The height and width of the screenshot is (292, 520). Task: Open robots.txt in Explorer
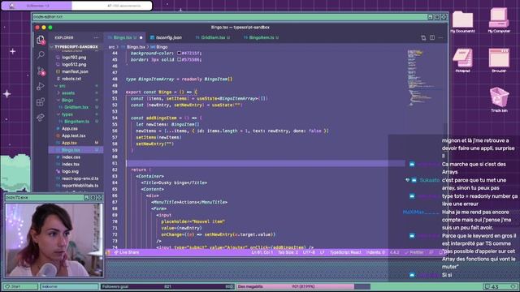point(71,79)
